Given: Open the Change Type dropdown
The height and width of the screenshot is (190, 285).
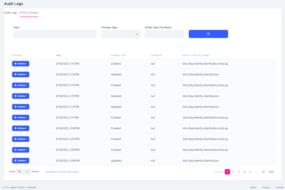Looking at the screenshot, I should [x=121, y=34].
